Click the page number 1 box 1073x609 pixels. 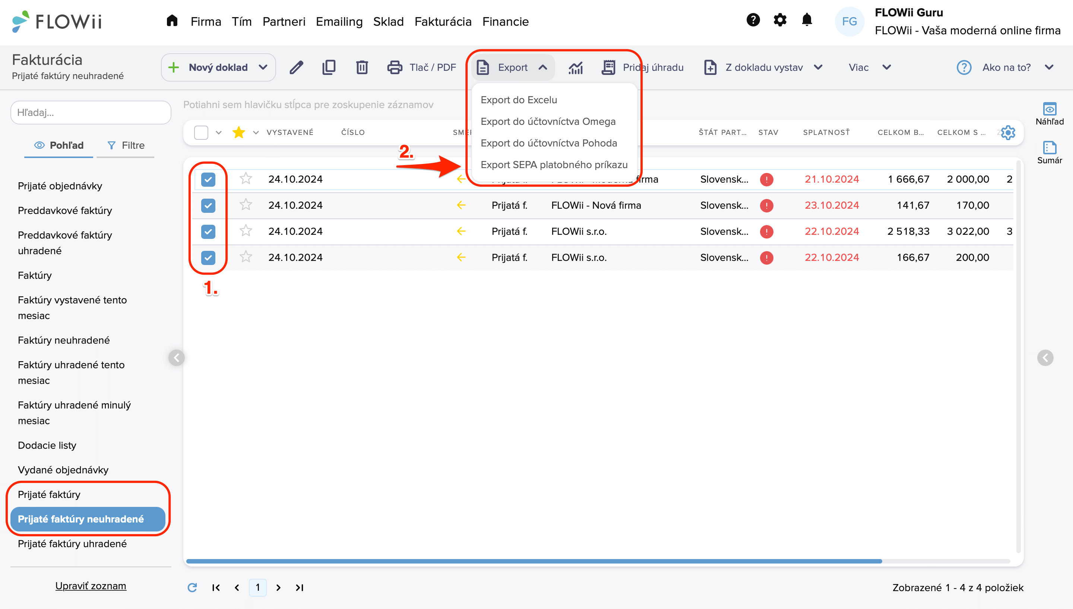(x=257, y=587)
